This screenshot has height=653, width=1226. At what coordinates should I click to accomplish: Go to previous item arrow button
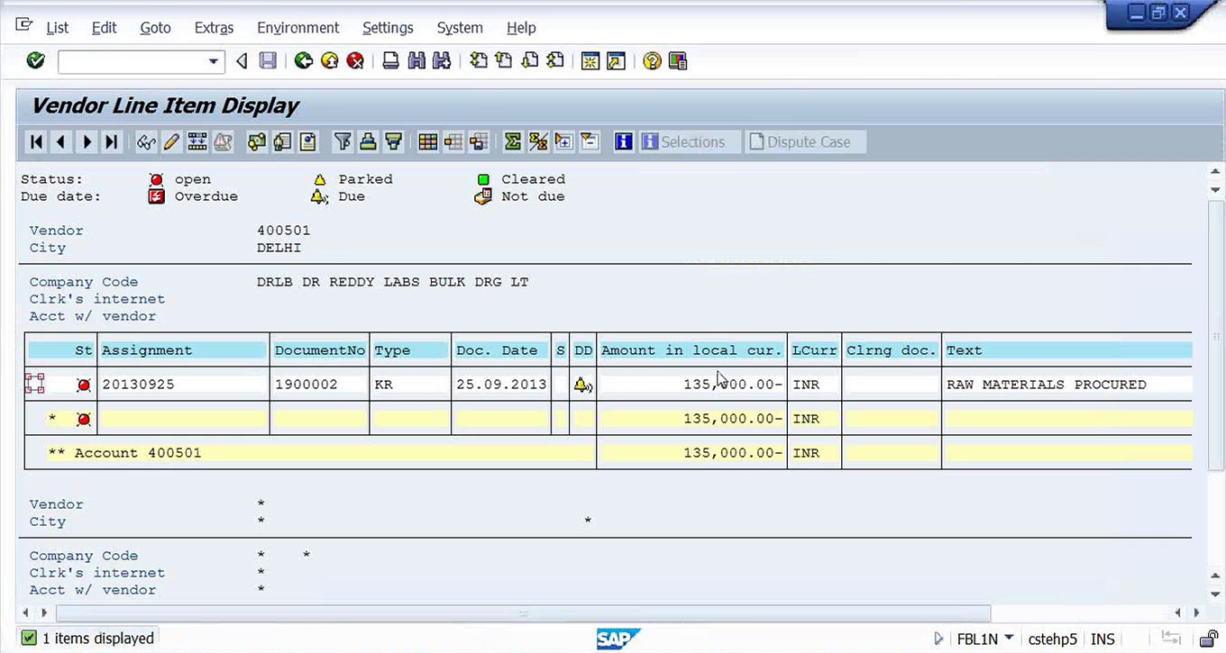(61, 141)
